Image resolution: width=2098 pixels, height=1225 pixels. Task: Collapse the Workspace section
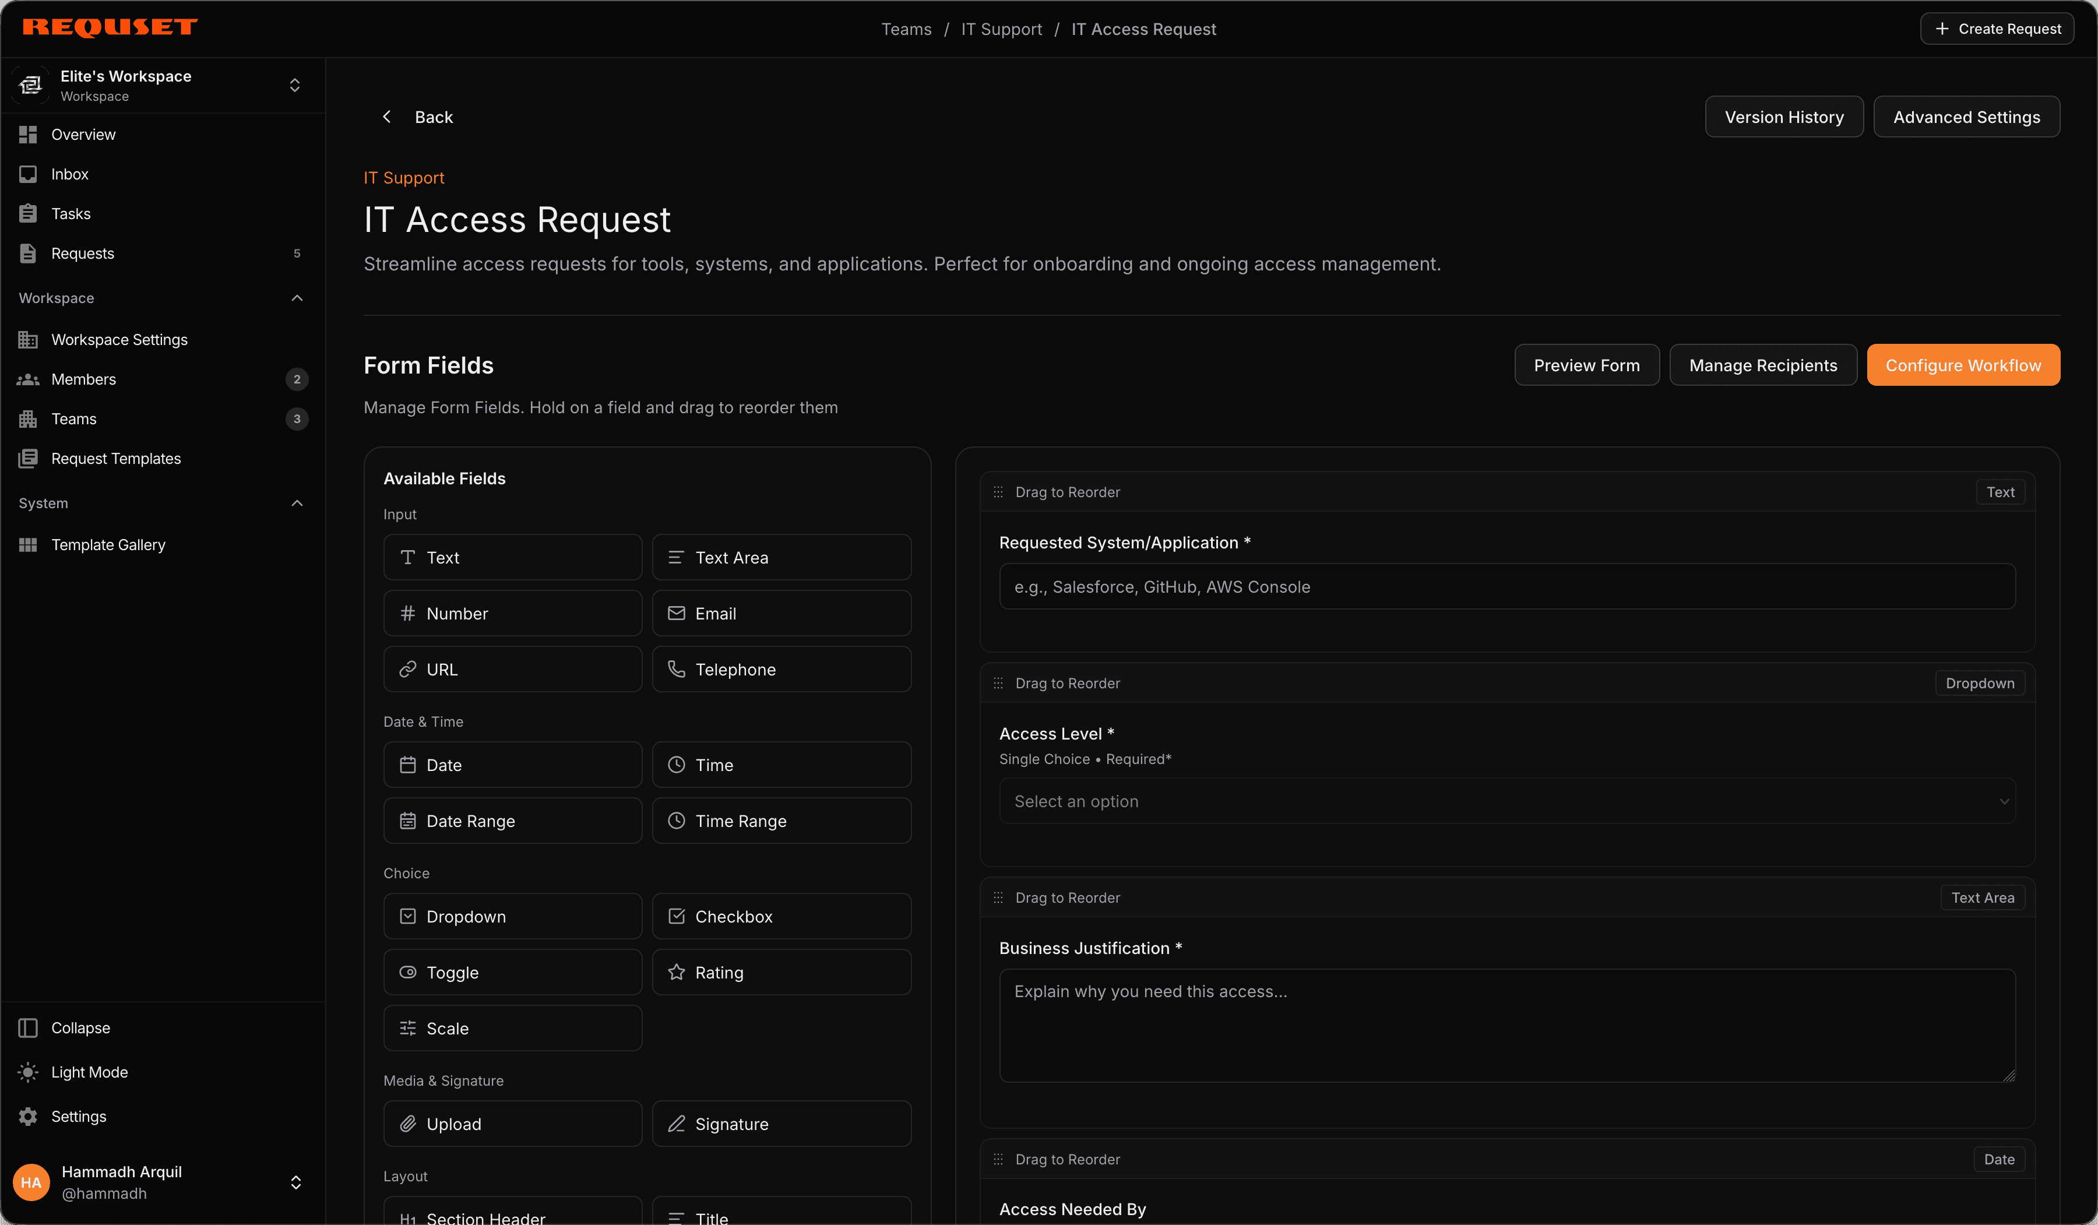297,298
